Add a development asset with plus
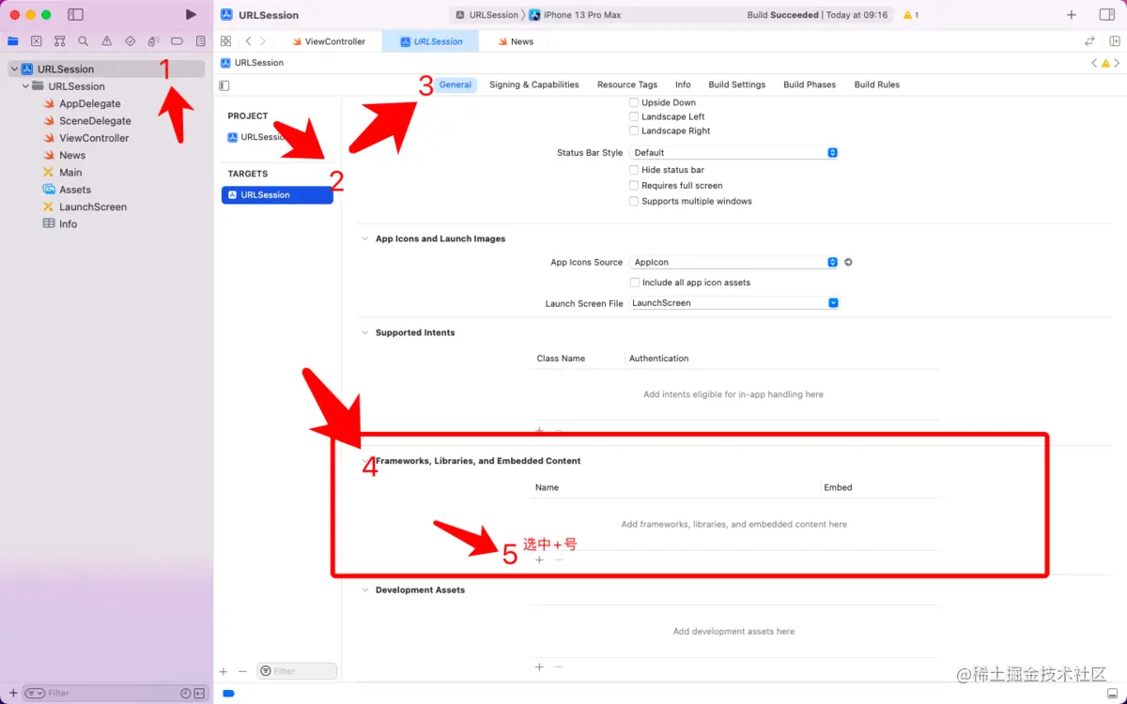This screenshot has height=704, width=1127. [x=539, y=666]
